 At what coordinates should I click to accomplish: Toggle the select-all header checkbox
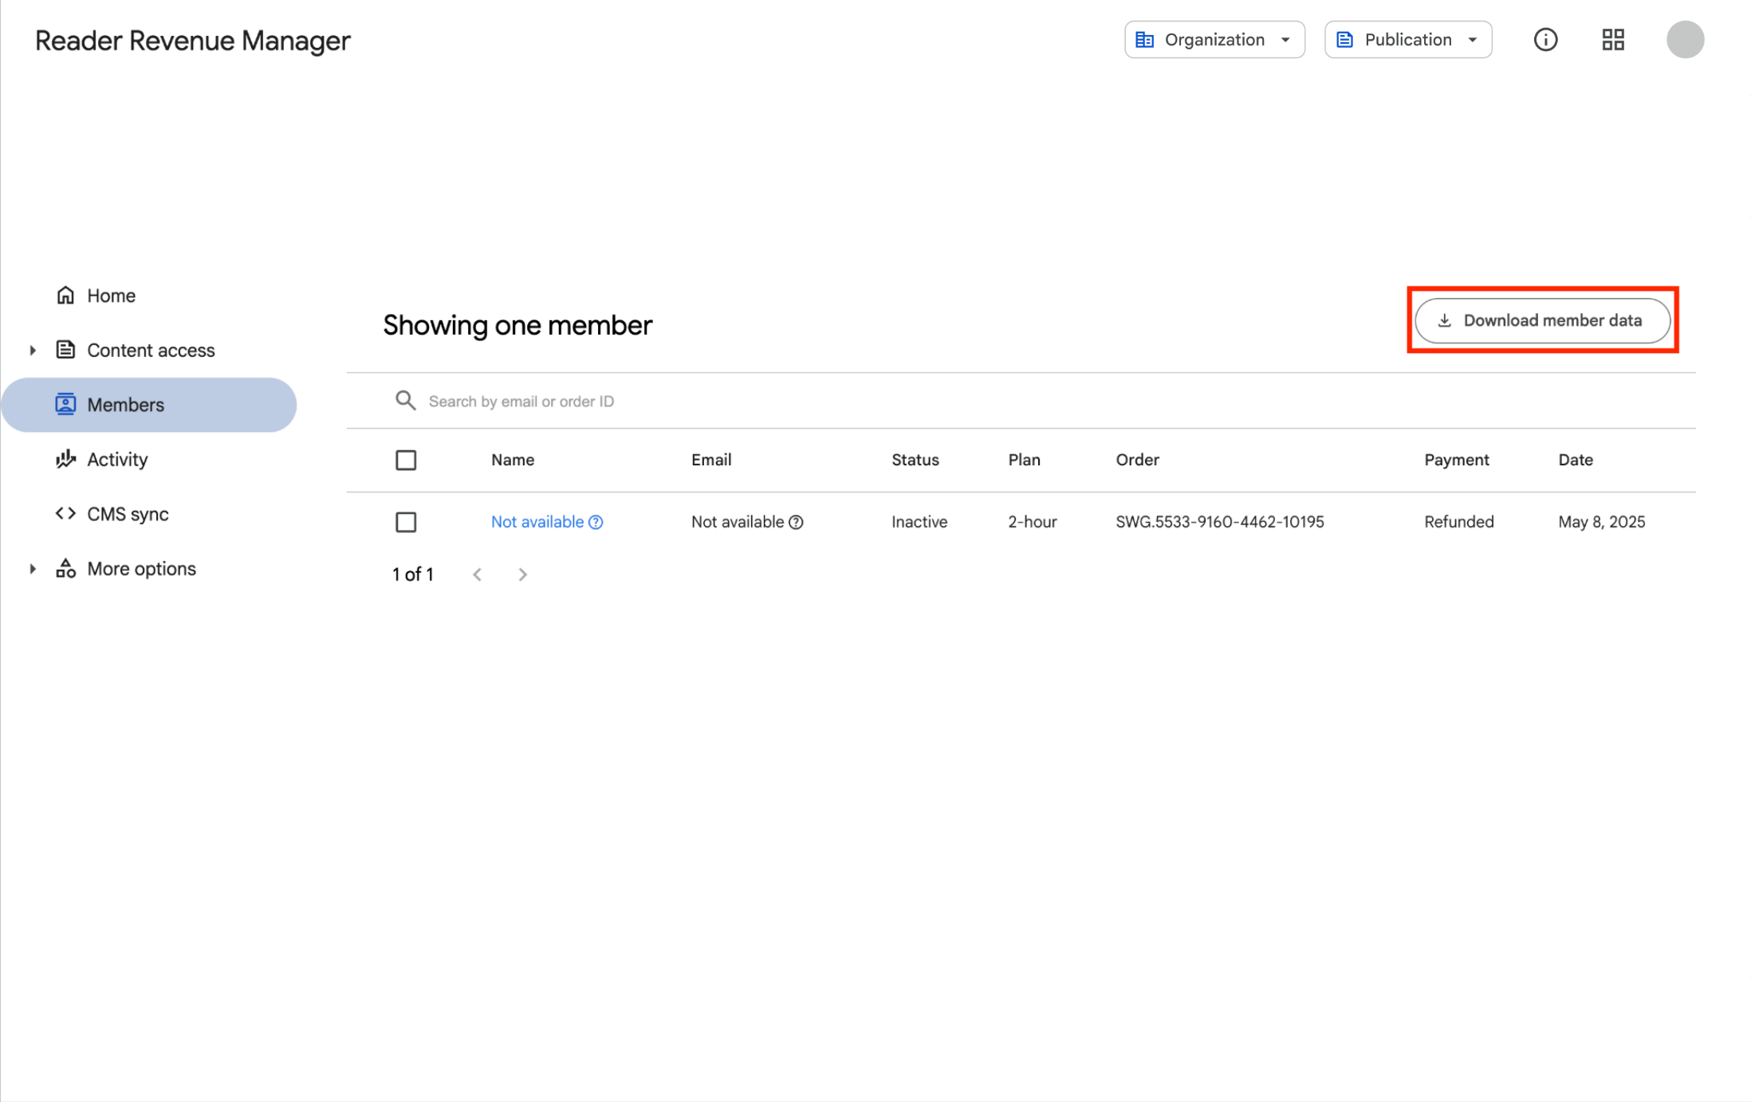point(406,460)
